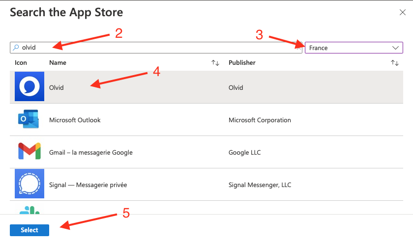
Task: Click the Olvid app icon
Action: pyautogui.click(x=29, y=86)
